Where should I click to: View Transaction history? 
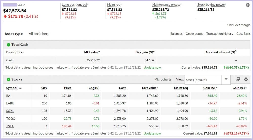coord(220,34)
